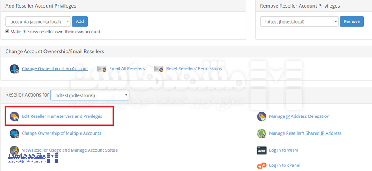
Task: Click the Reset Resellers' Permissions envelope icon
Action: 159,69
